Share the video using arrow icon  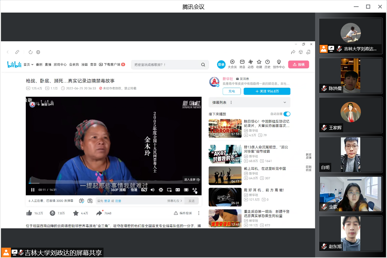[x=99, y=213]
